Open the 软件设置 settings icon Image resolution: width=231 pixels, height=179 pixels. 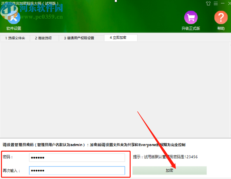click(x=14, y=18)
